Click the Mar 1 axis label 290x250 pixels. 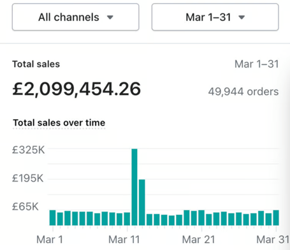pyautogui.click(x=50, y=240)
